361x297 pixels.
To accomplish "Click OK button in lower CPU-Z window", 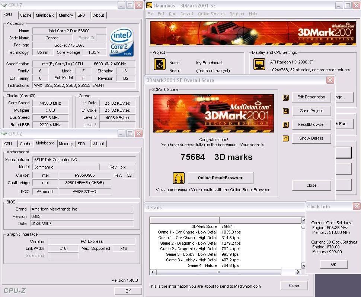I will tap(128, 291).
